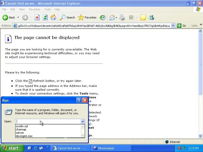This screenshot has width=203, height=152.
Task: Open the Edit menu
Action: [12, 9]
